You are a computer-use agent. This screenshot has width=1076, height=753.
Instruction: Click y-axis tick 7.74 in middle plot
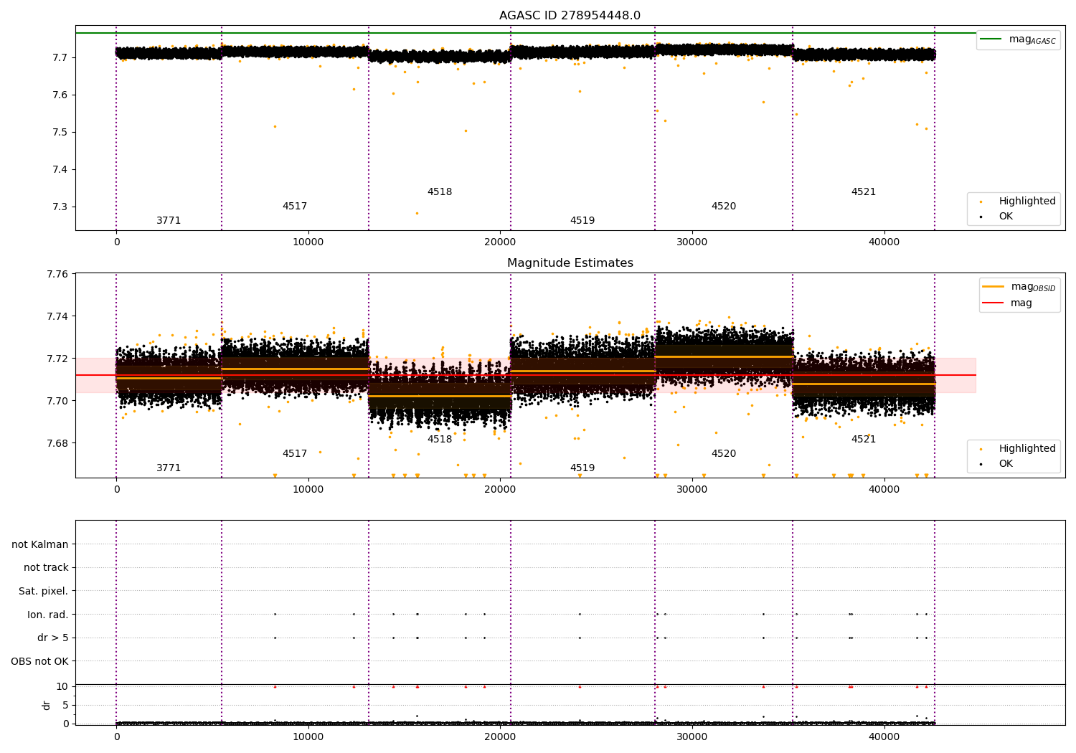click(x=57, y=316)
